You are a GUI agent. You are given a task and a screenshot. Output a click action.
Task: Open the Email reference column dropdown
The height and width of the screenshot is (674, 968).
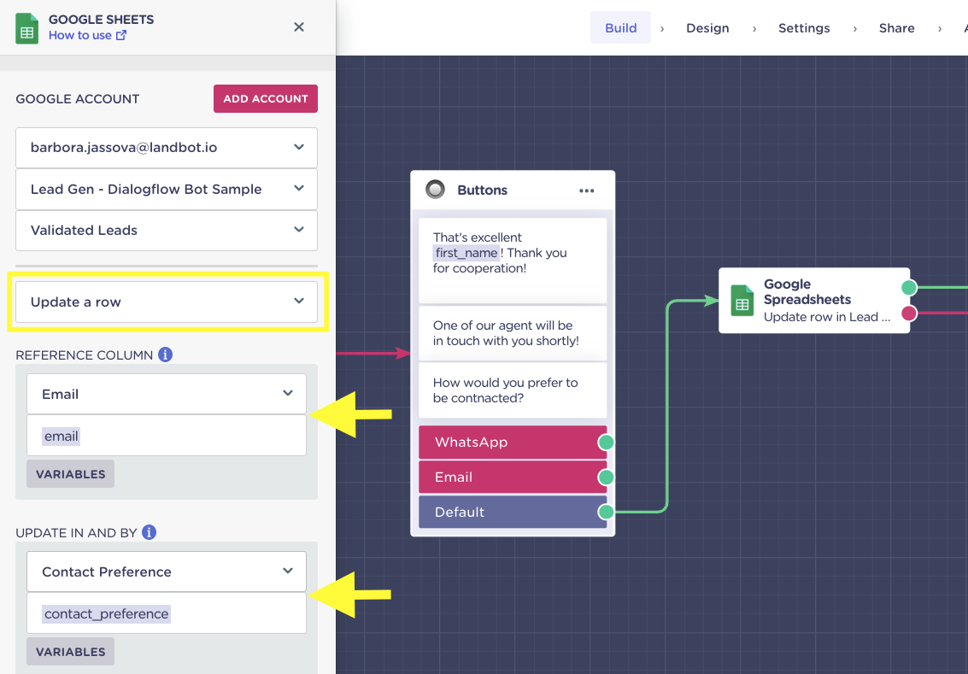[x=167, y=394]
